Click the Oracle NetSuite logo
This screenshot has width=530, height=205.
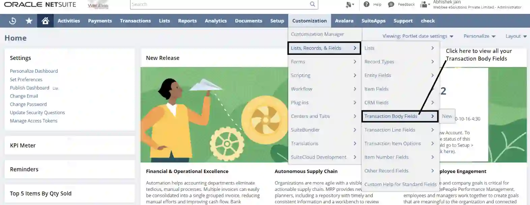(x=40, y=4)
